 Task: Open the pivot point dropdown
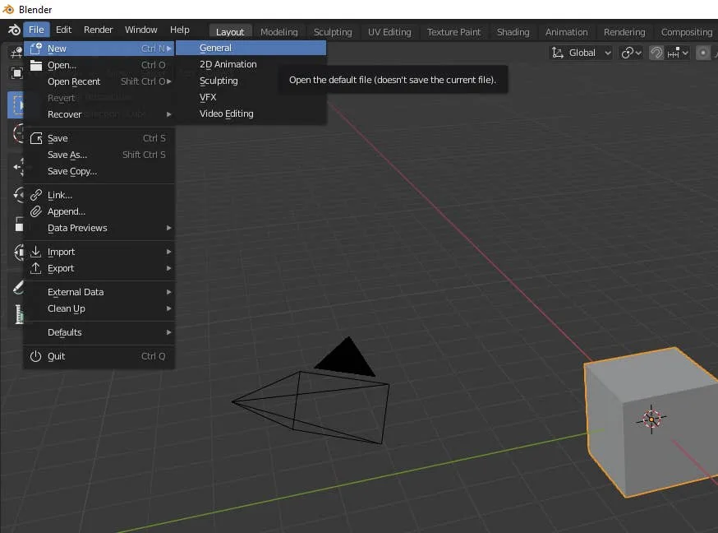(631, 53)
